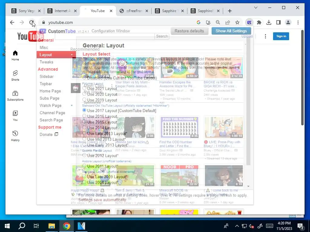Viewport: 310px width, 232px height.
Task: Open the Extensions puzzle icon
Action: pos(259,22)
